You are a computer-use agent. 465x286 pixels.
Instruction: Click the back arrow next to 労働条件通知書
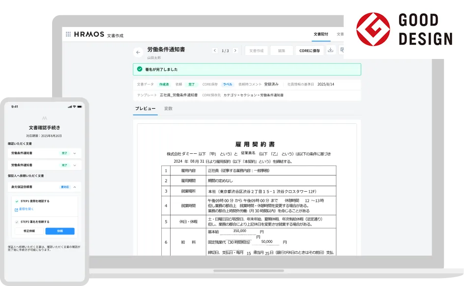138,52
